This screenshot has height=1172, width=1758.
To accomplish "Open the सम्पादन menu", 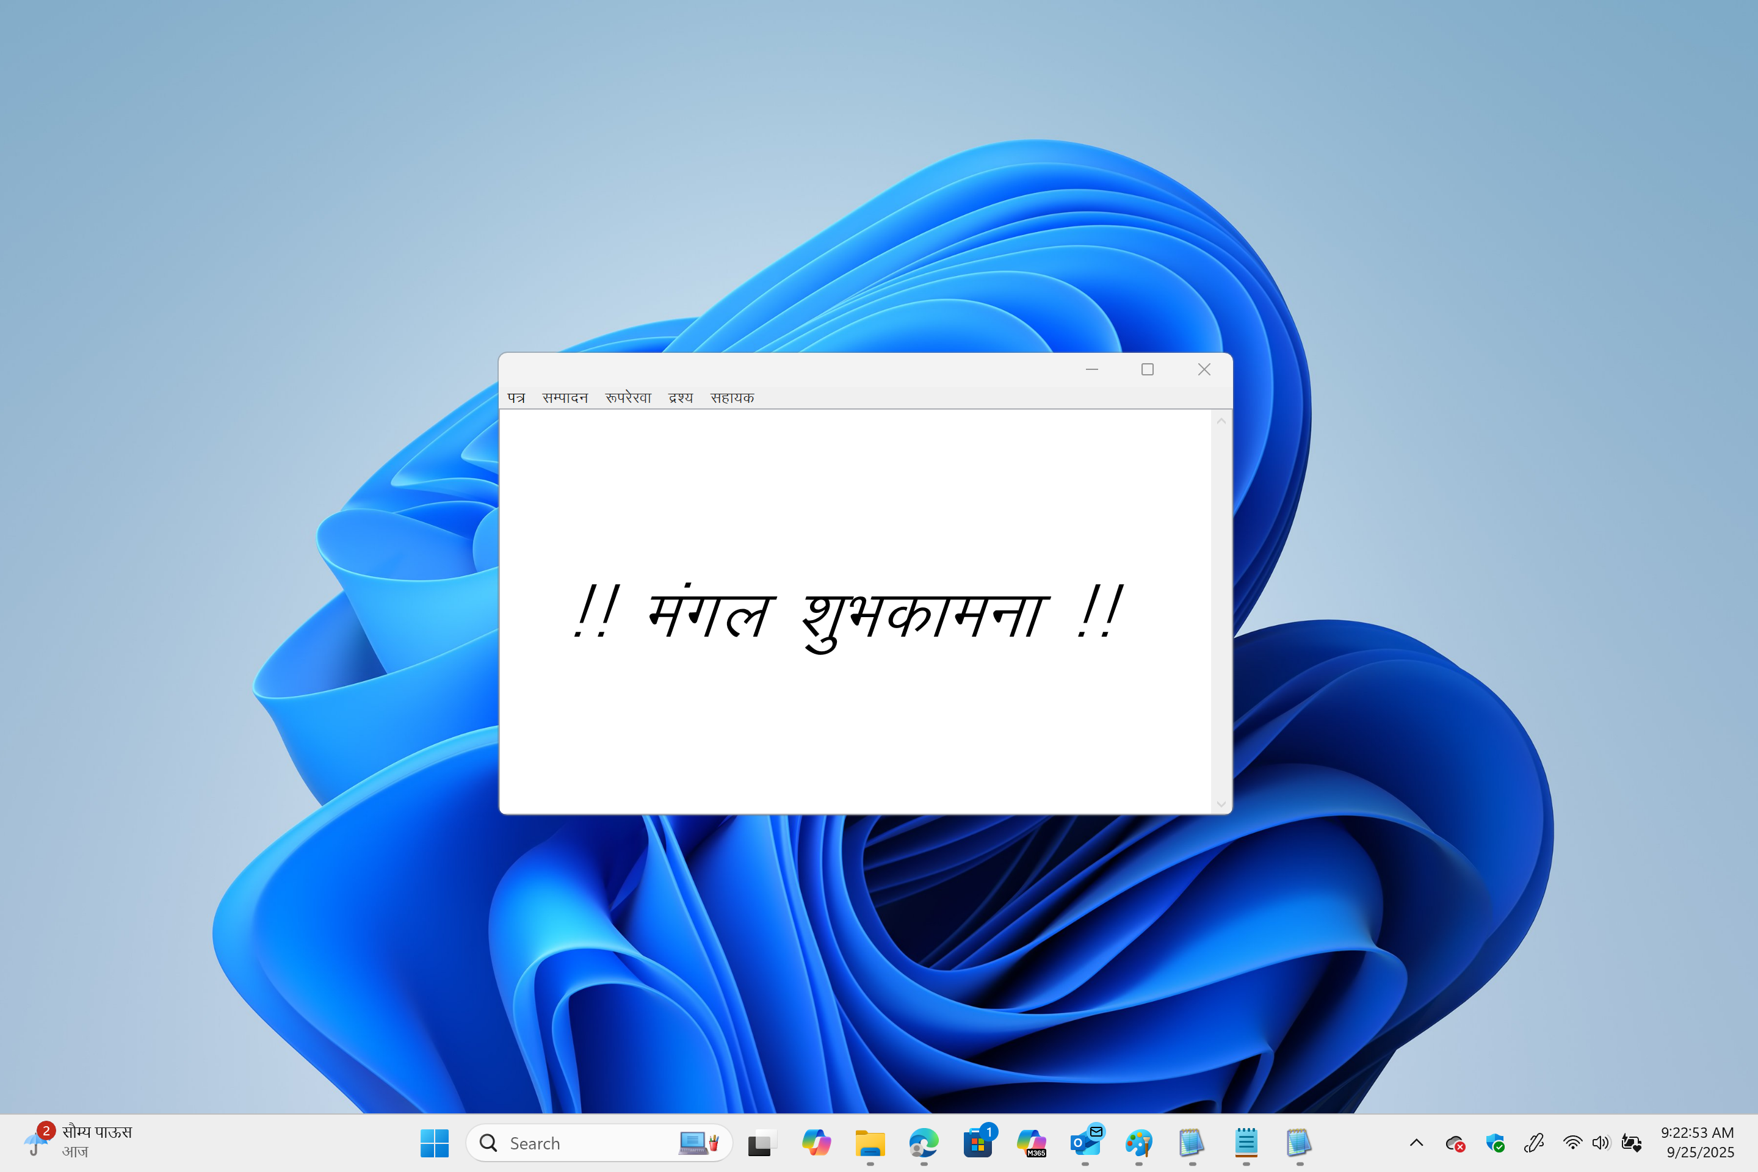I will point(565,397).
